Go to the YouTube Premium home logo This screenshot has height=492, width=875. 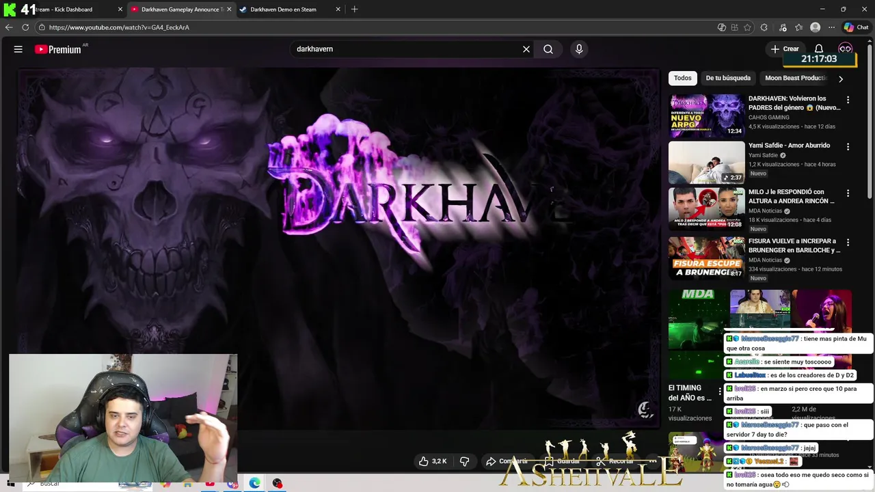pyautogui.click(x=58, y=49)
